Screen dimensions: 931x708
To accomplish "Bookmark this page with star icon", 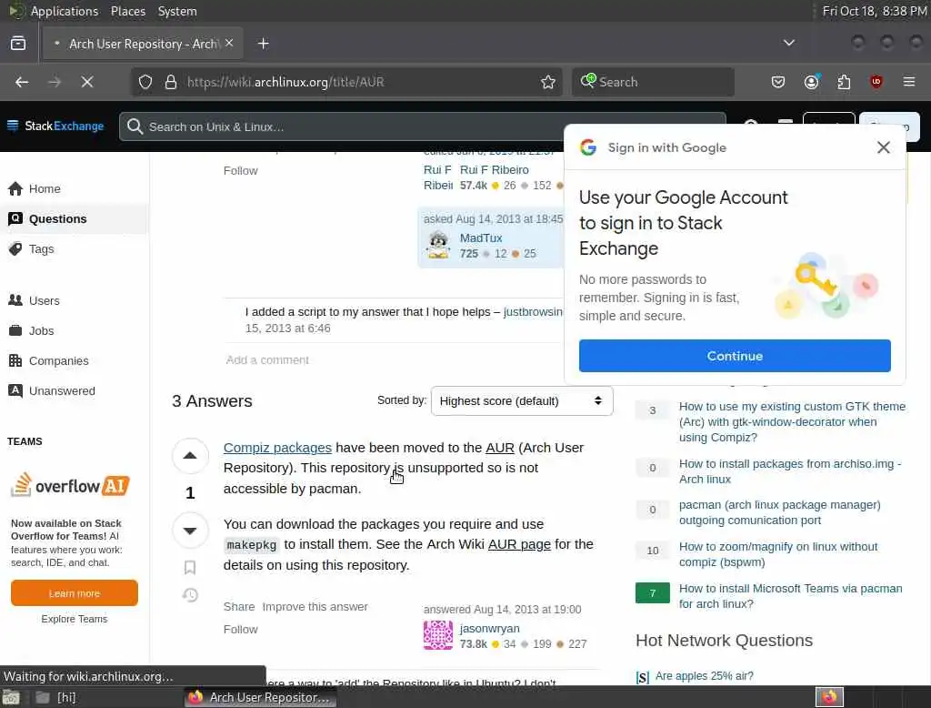I will [548, 82].
